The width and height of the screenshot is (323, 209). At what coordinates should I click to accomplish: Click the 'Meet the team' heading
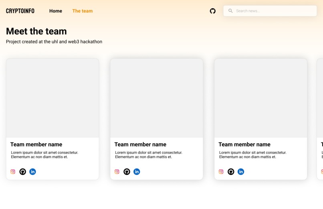pos(36,31)
